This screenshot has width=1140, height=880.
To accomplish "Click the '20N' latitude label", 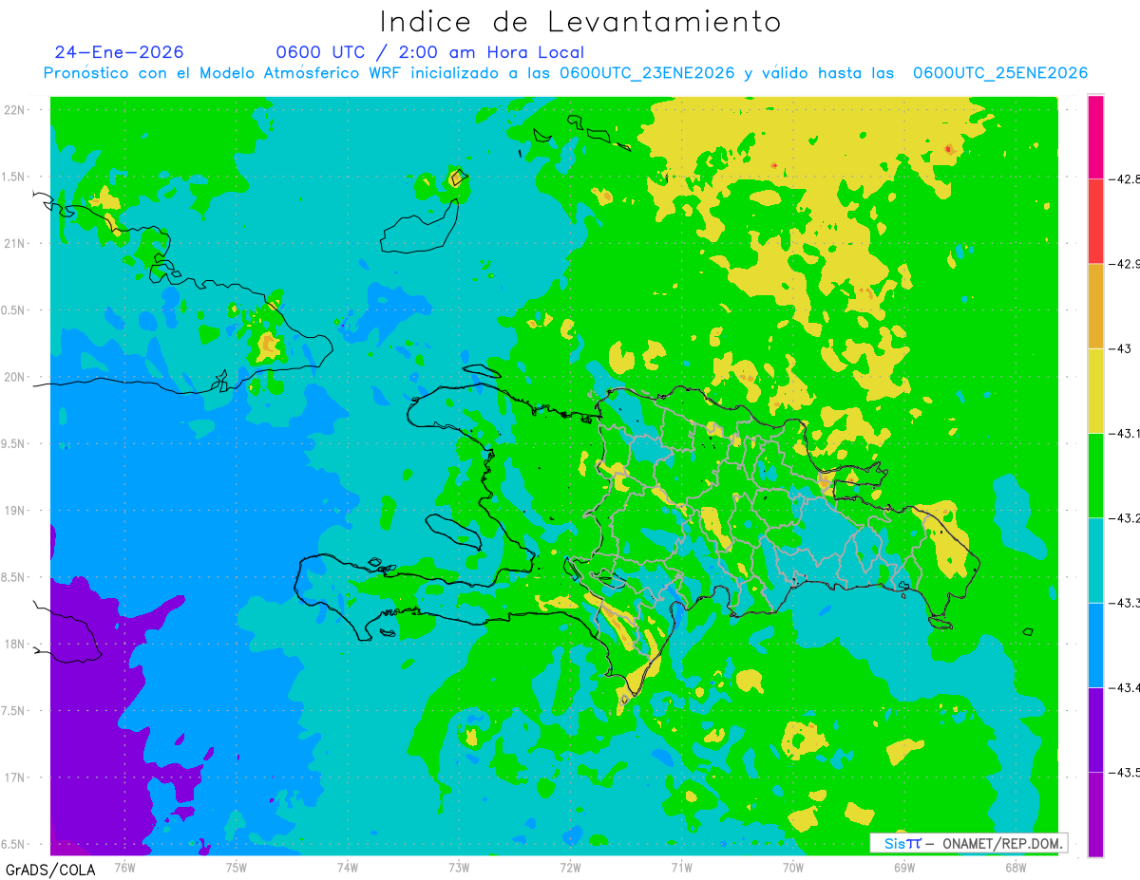I will [13, 377].
